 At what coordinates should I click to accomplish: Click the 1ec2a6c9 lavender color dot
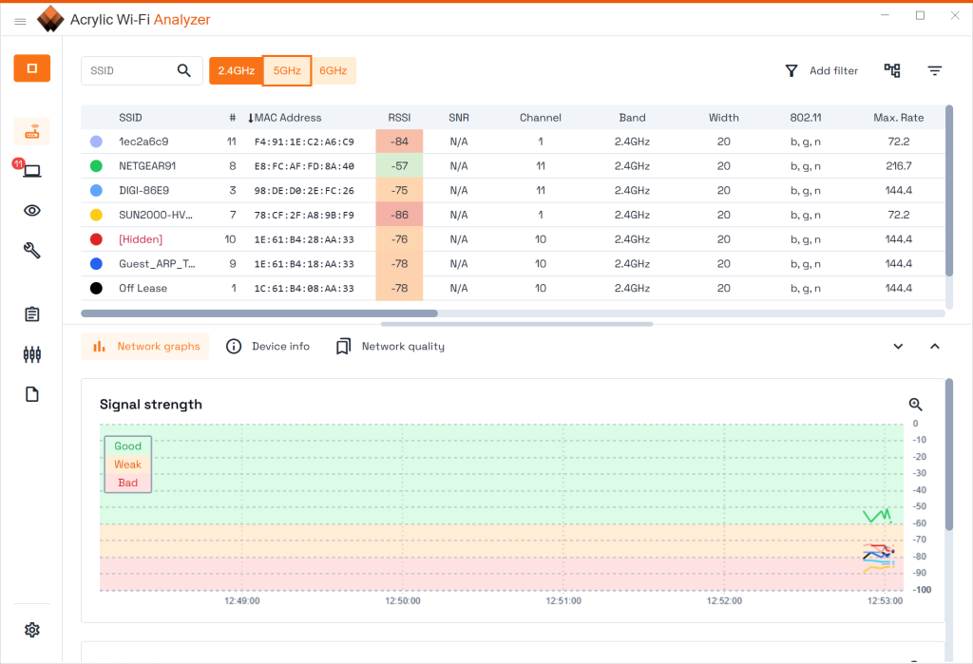click(x=96, y=142)
